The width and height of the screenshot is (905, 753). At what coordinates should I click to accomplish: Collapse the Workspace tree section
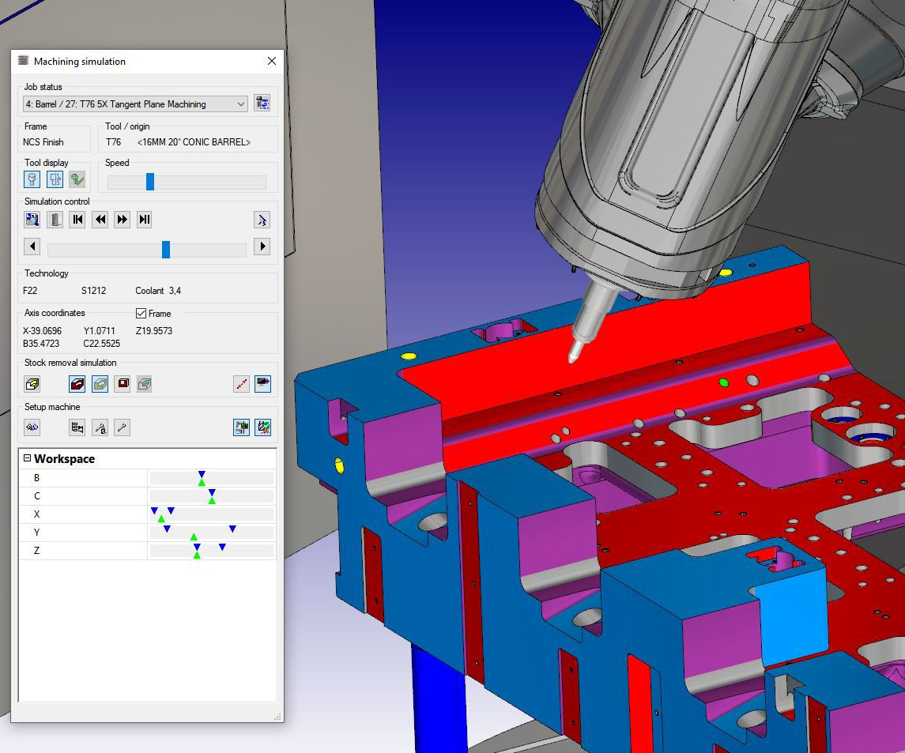pyautogui.click(x=27, y=458)
